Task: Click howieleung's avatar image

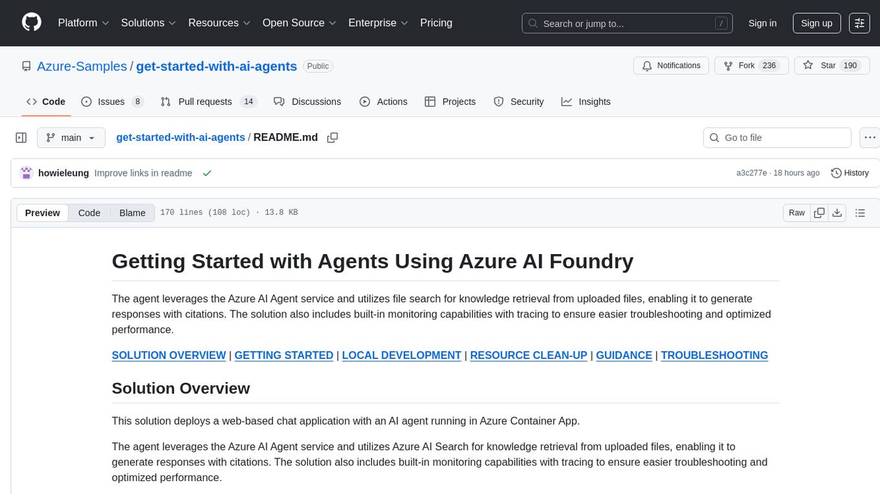Action: click(27, 173)
